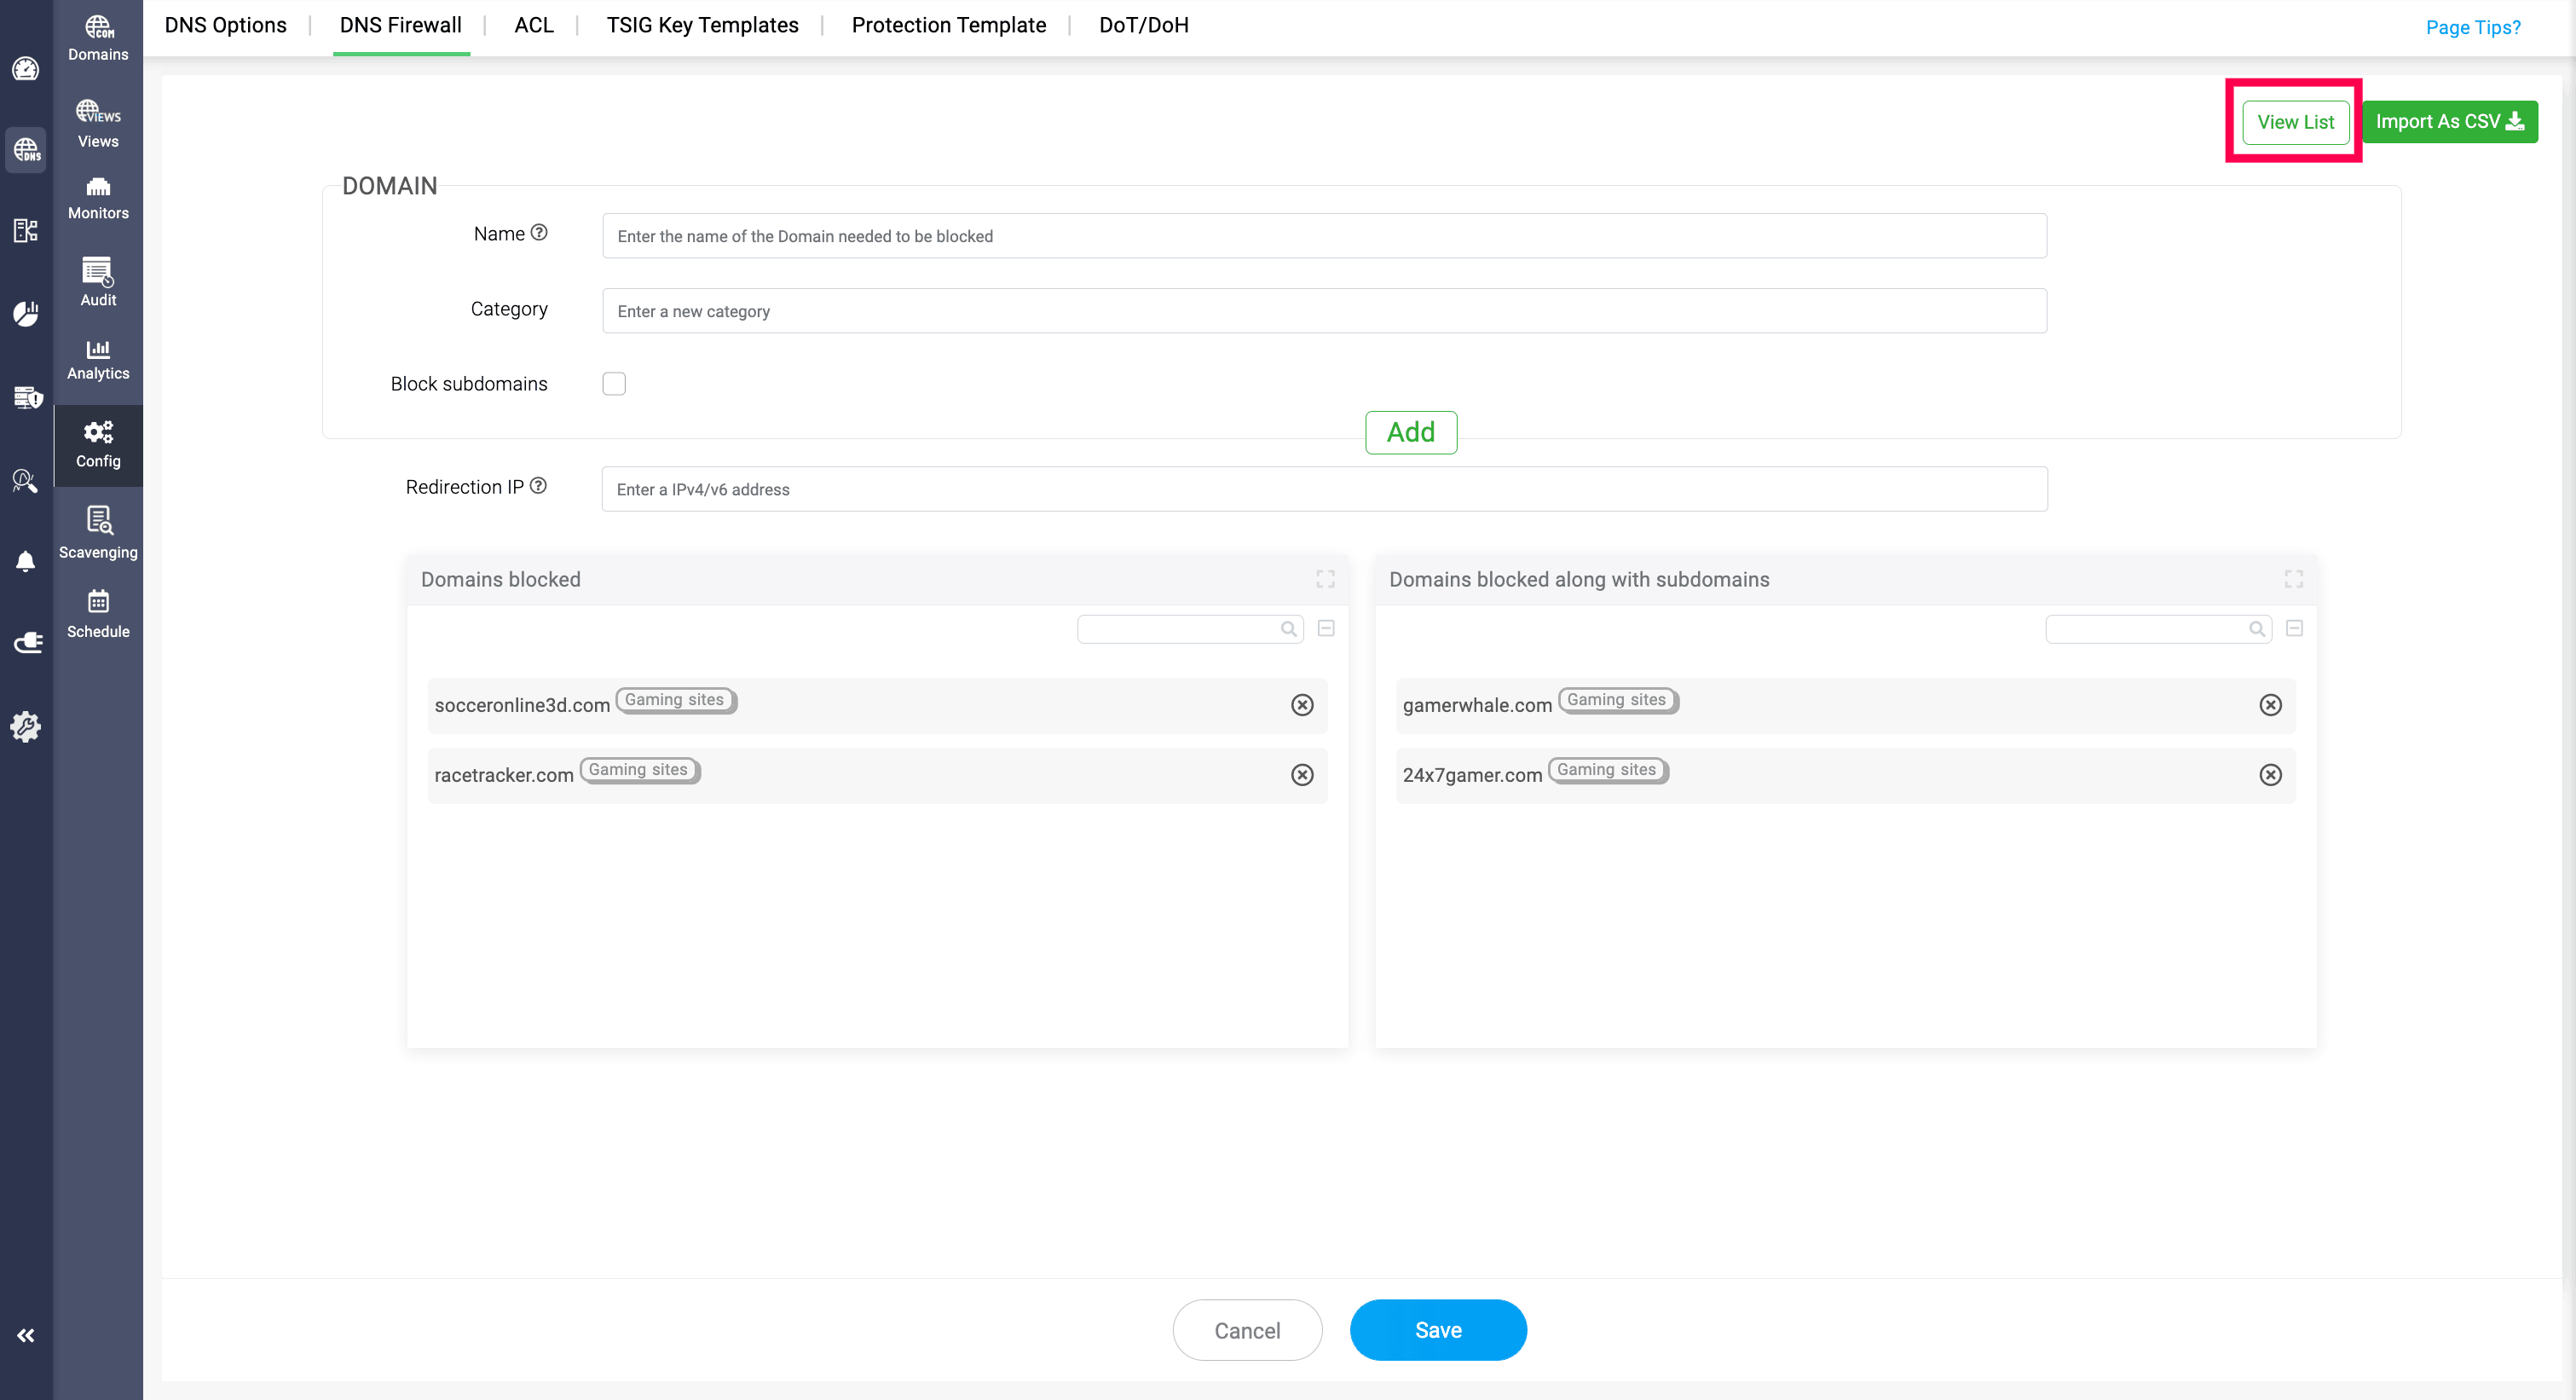Image resolution: width=2576 pixels, height=1400 pixels.
Task: Click the Import As CSV button
Action: pos(2449,122)
